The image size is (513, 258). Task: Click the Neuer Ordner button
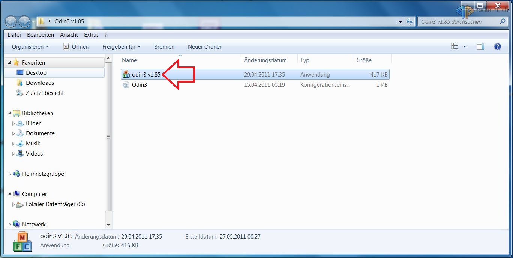coord(205,47)
